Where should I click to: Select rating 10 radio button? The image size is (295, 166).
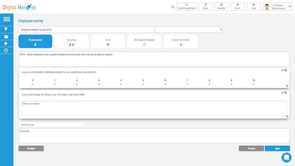[253, 84]
